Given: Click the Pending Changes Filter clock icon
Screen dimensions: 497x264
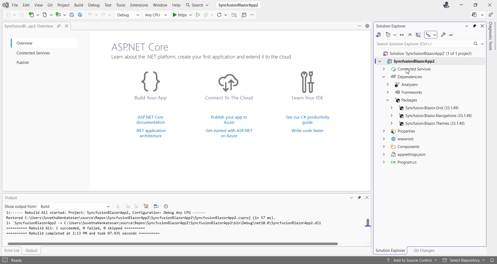Looking at the screenshot, I should (388, 35).
